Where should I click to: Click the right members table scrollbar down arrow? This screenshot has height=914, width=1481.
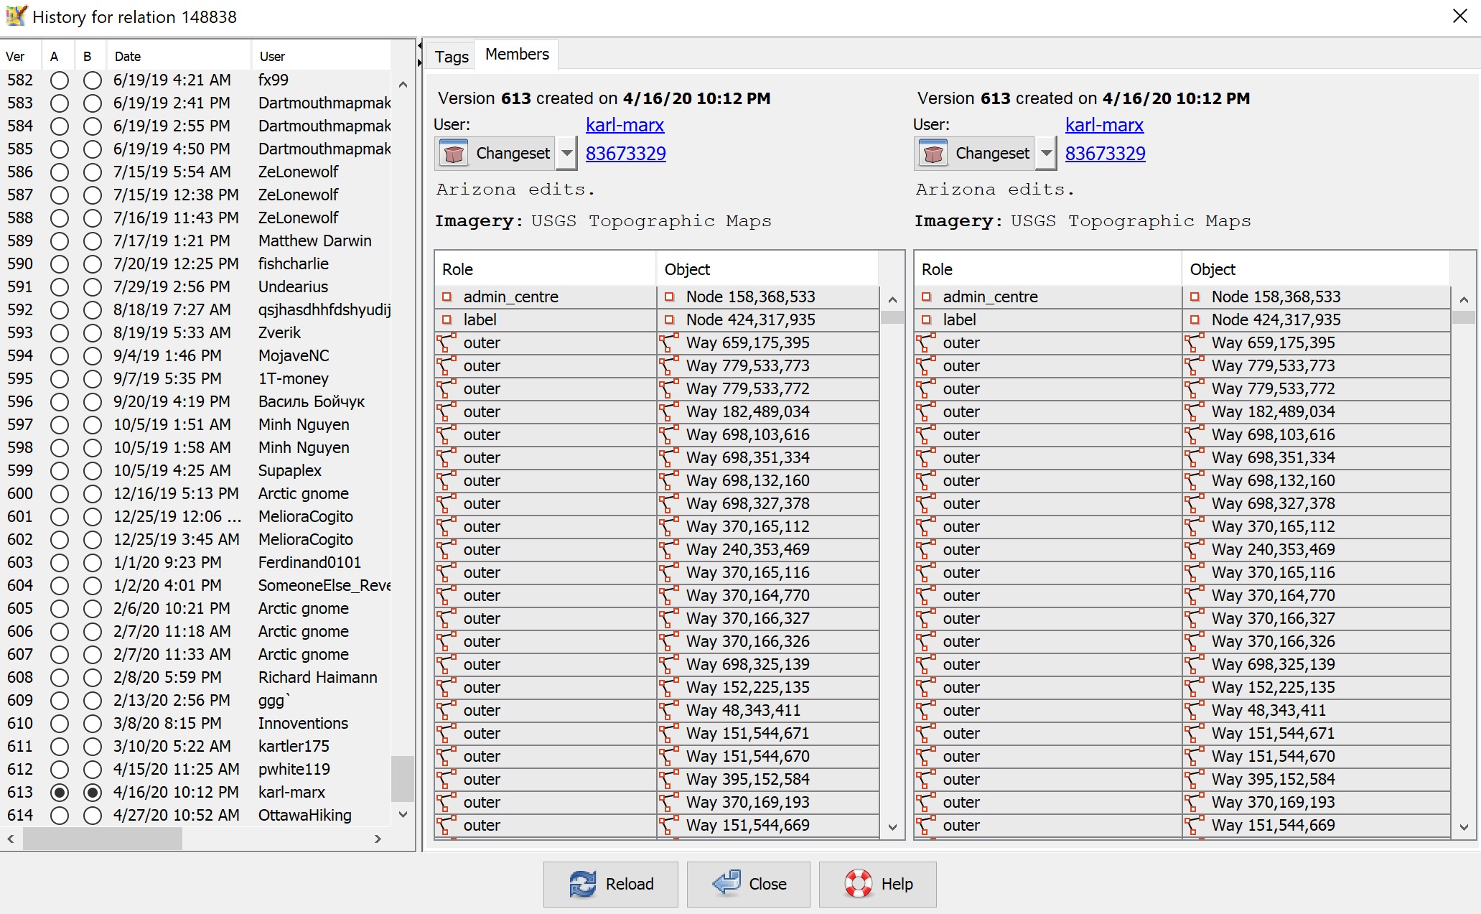(x=1464, y=827)
